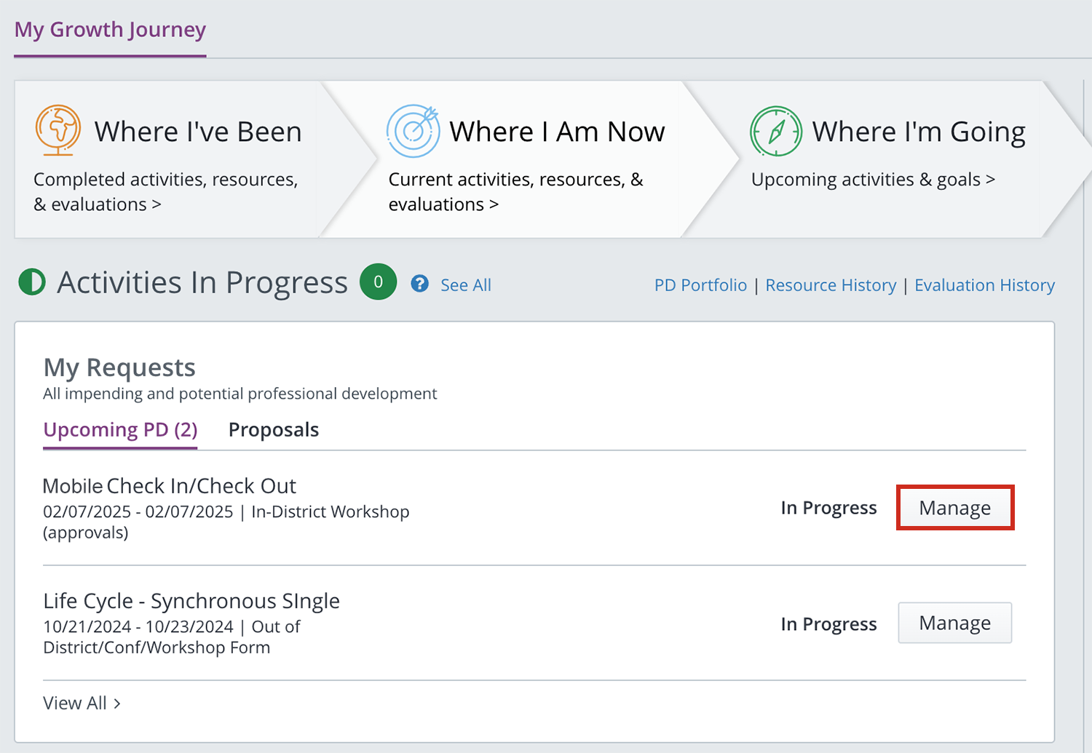Image resolution: width=1092 pixels, height=753 pixels.
Task: Click Life Cycle - Synchronous SIngle title
Action: click(x=191, y=601)
